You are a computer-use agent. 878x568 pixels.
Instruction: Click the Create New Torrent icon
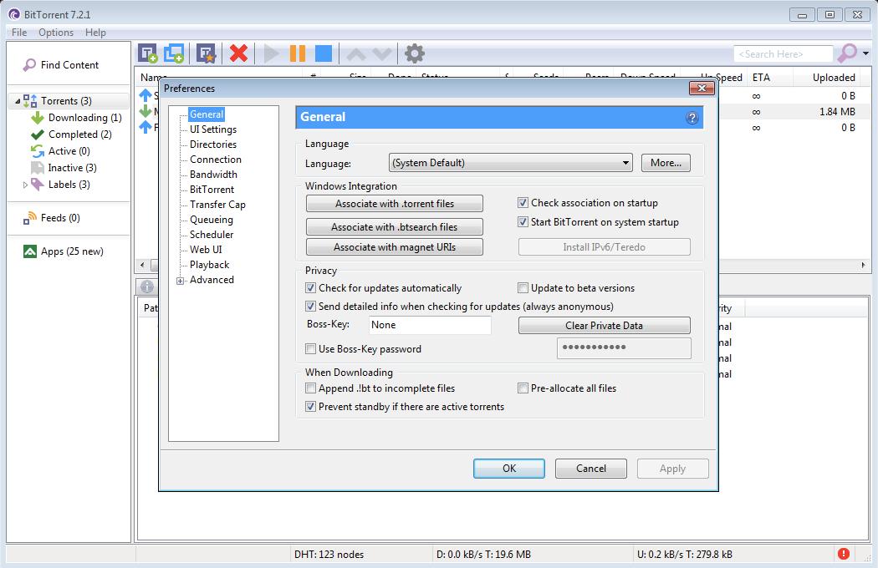coord(206,53)
